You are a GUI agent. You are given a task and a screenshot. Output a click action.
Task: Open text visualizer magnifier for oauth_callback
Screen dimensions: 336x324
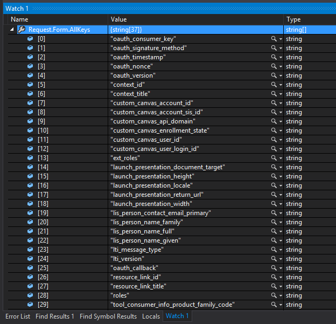tap(274, 268)
